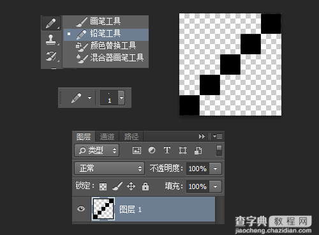The image size is (319, 235).
Task: Select the History Brush tool
Action: coord(51,56)
